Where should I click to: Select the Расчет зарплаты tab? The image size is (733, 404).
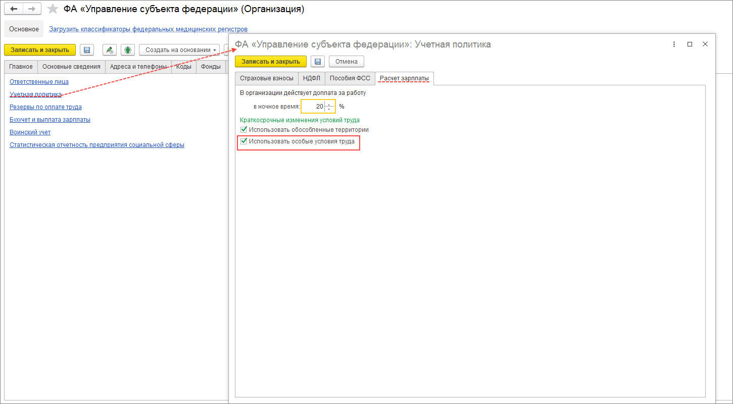pos(404,78)
